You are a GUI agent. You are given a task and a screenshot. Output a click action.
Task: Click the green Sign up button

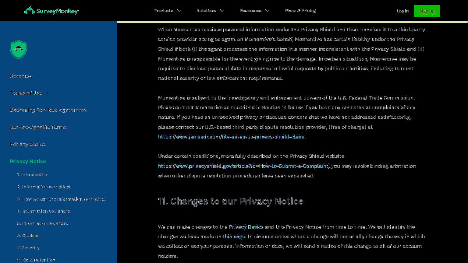tap(427, 11)
